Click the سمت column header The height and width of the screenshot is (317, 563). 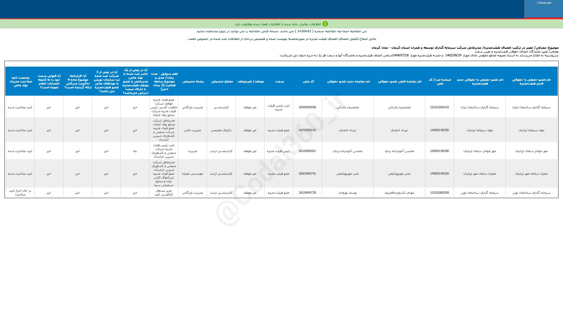pyautogui.click(x=279, y=81)
